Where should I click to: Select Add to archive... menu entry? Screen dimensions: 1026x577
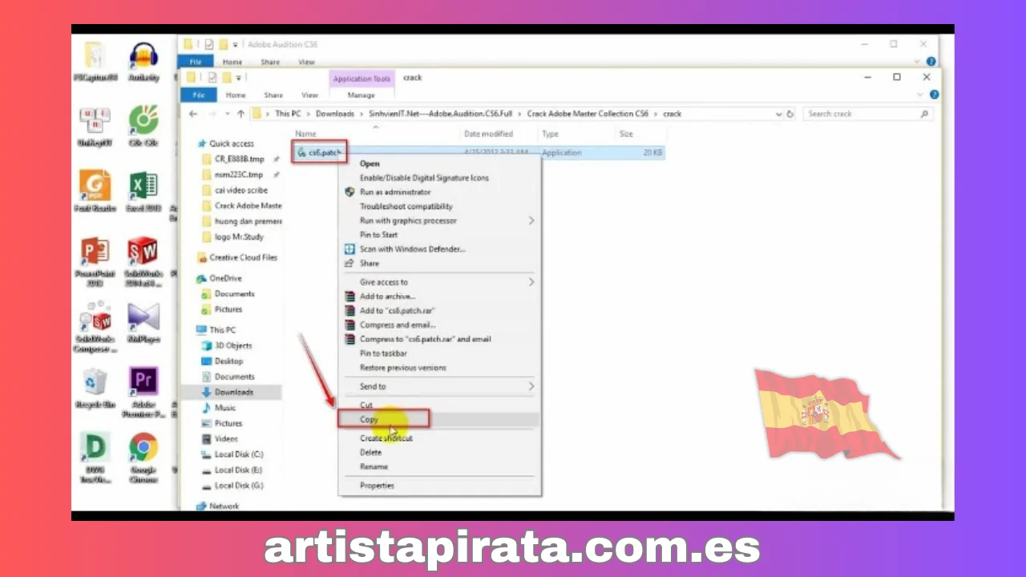pos(387,297)
